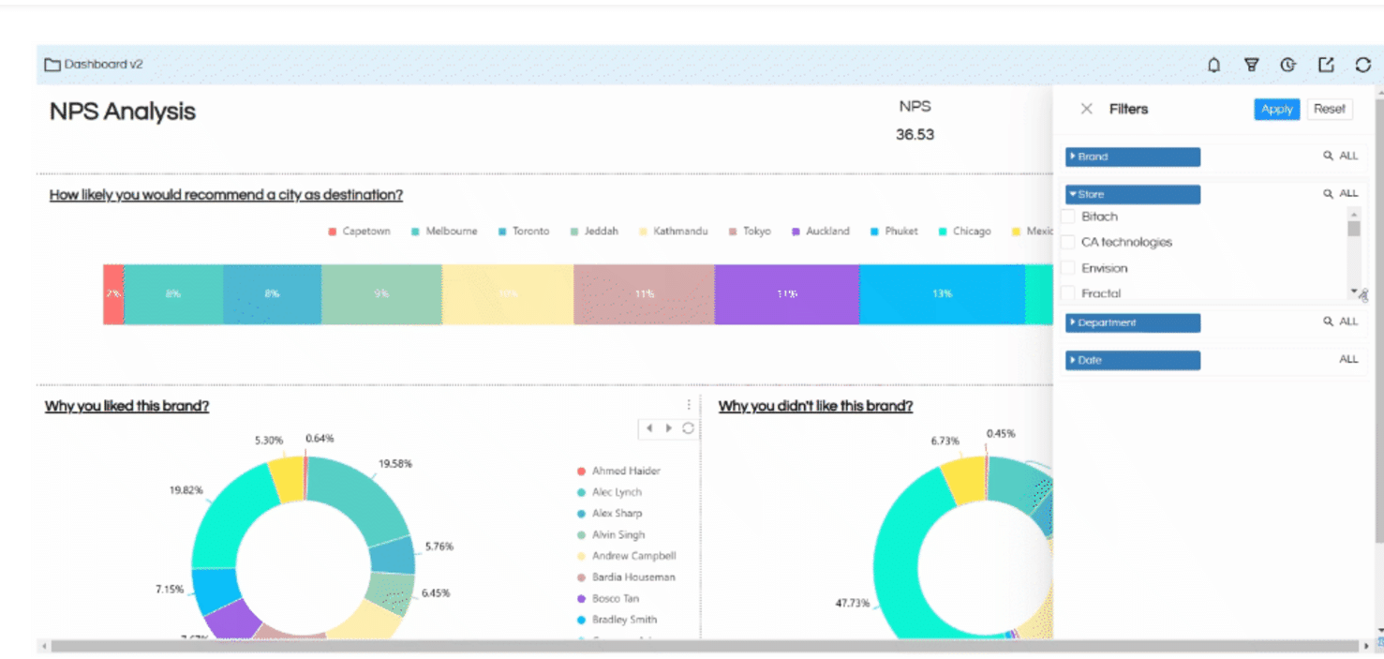The height and width of the screenshot is (659, 1384).
Task: Enable the Envision store checkbox
Action: [1067, 268]
